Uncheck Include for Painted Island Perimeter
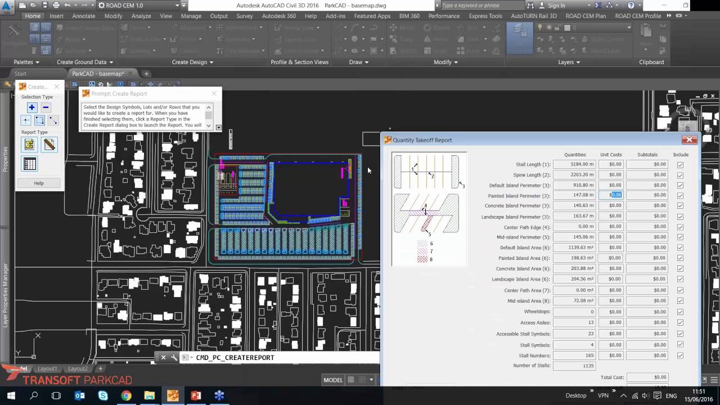This screenshot has height=405, width=720. [x=680, y=195]
